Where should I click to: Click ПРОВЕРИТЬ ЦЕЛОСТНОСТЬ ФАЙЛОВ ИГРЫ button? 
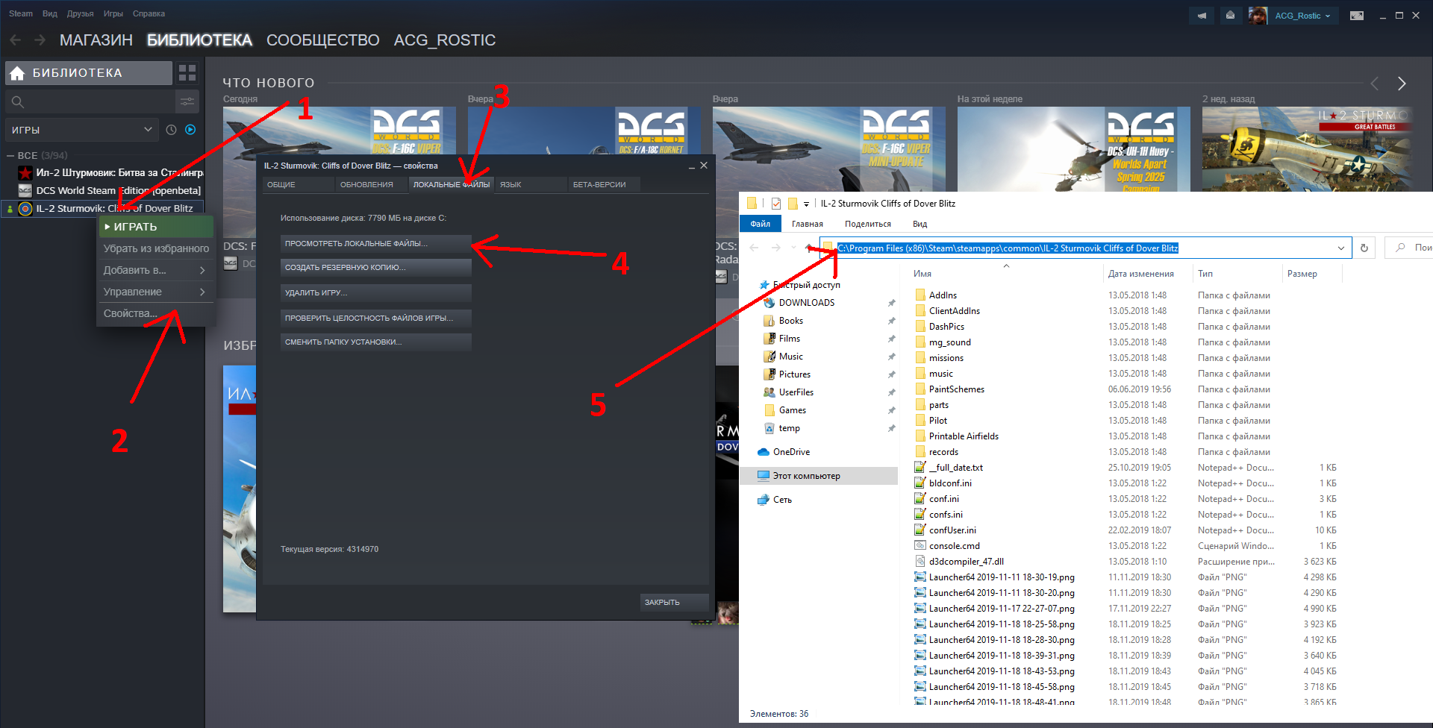coord(376,318)
